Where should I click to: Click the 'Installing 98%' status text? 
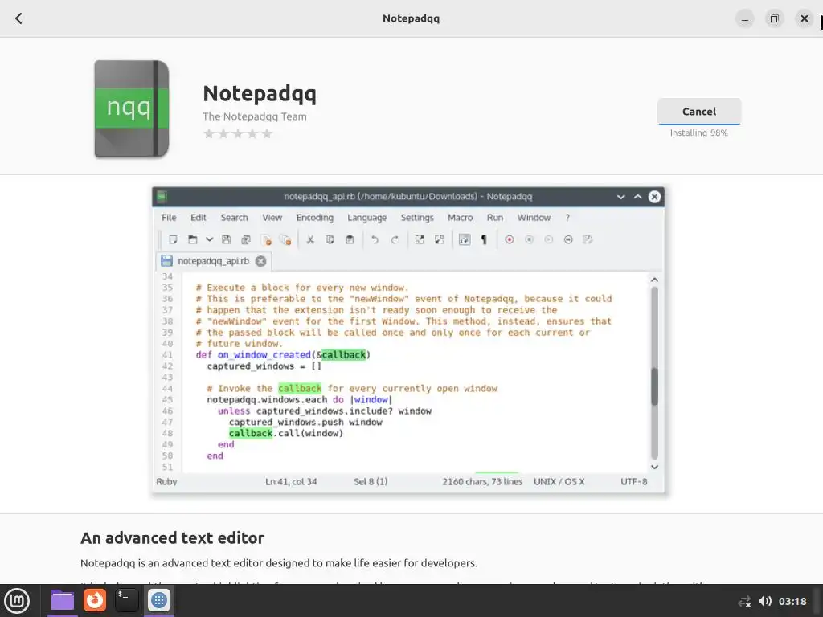pos(698,133)
